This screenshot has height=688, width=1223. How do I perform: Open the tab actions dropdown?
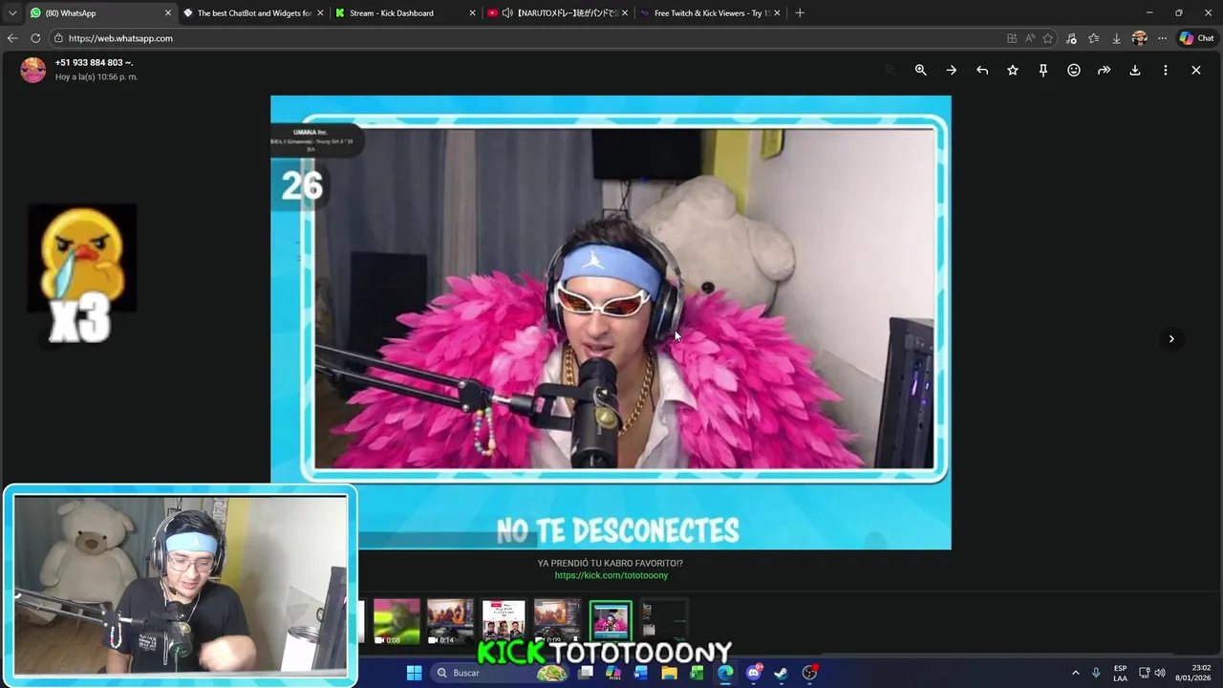click(11, 13)
